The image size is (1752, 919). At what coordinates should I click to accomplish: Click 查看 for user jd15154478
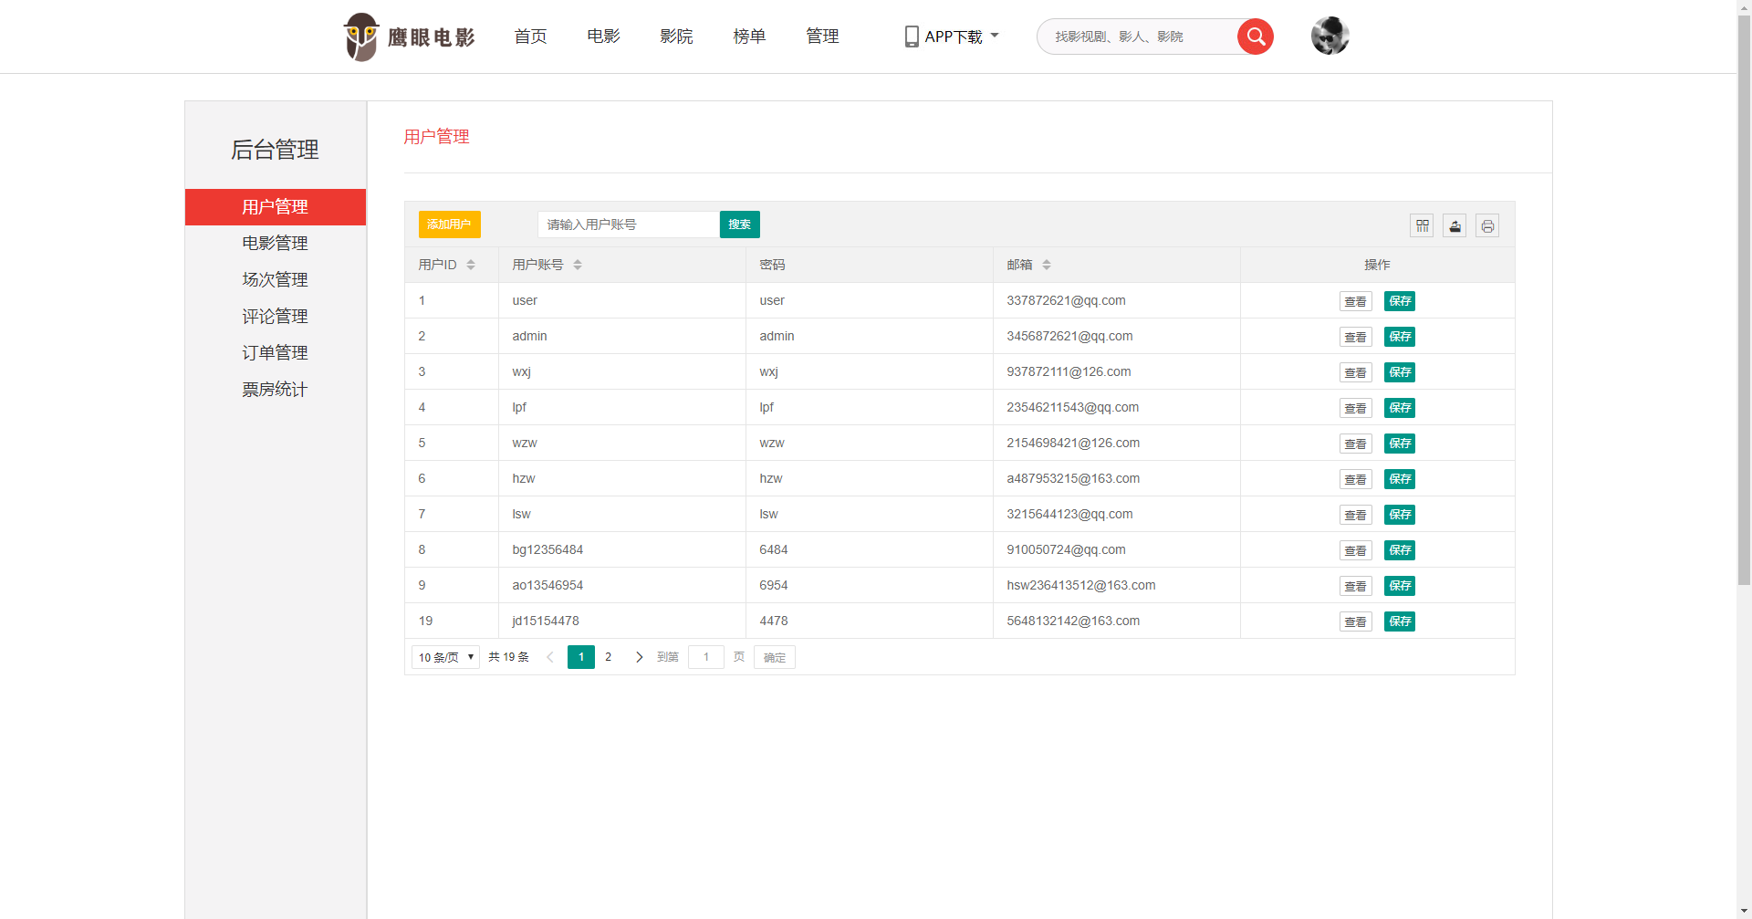1355,621
